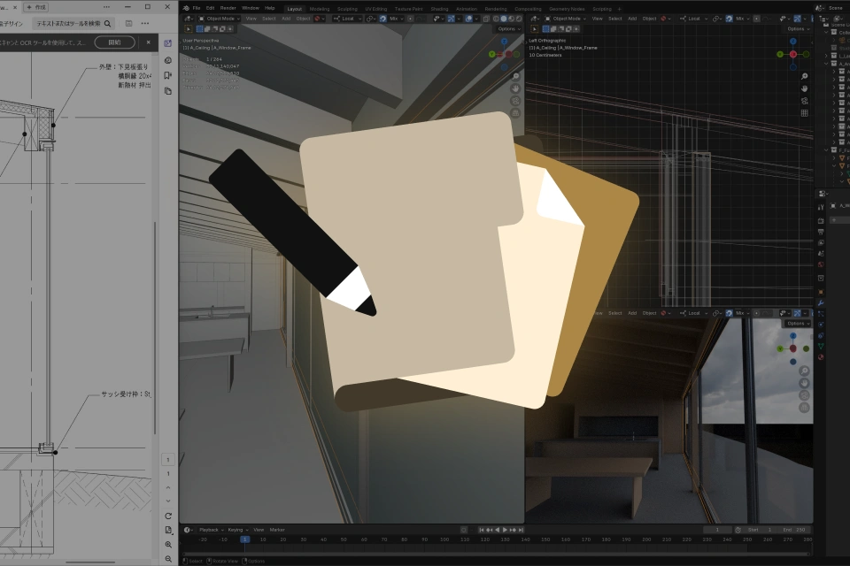
Task: Click the blue Z axis gizmo in main viewport
Action: [x=505, y=42]
